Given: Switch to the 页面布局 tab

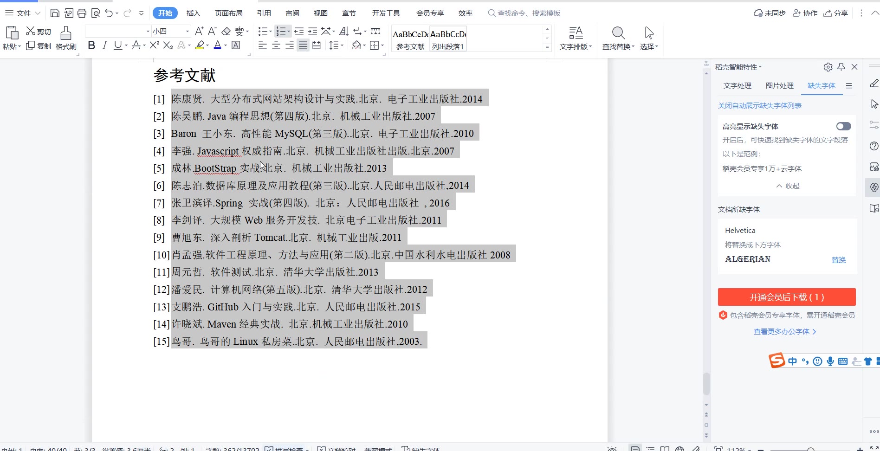Looking at the screenshot, I should point(228,13).
